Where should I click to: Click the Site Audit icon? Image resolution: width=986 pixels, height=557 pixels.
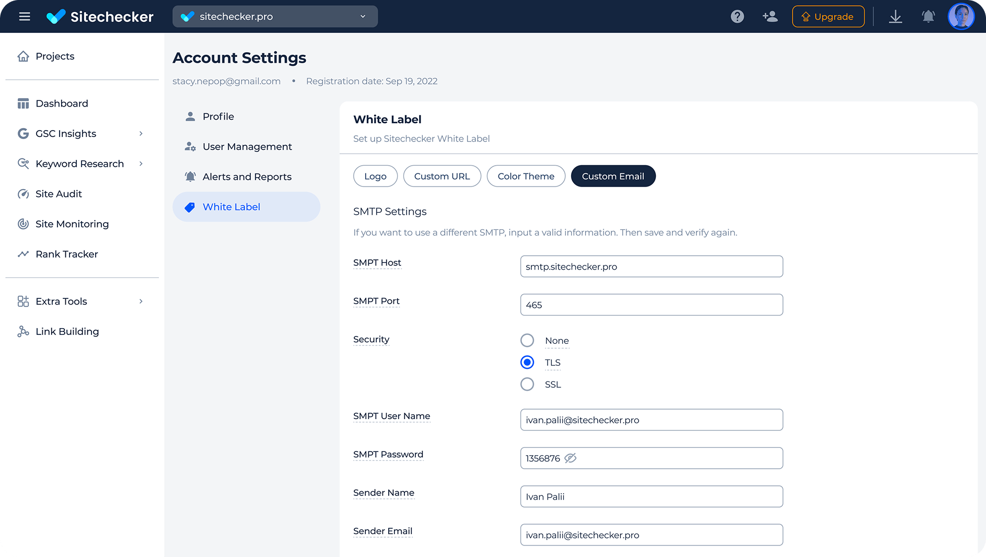[23, 194]
